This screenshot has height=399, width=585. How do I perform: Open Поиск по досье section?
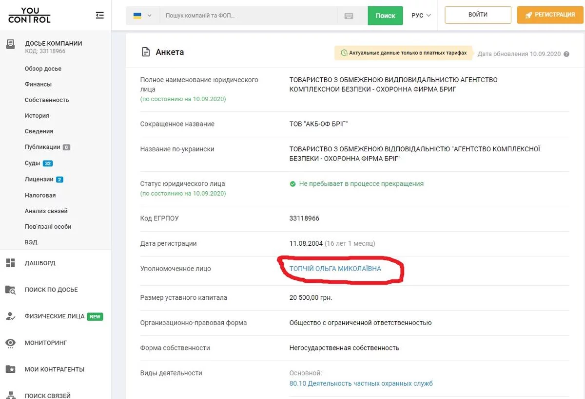(51, 290)
